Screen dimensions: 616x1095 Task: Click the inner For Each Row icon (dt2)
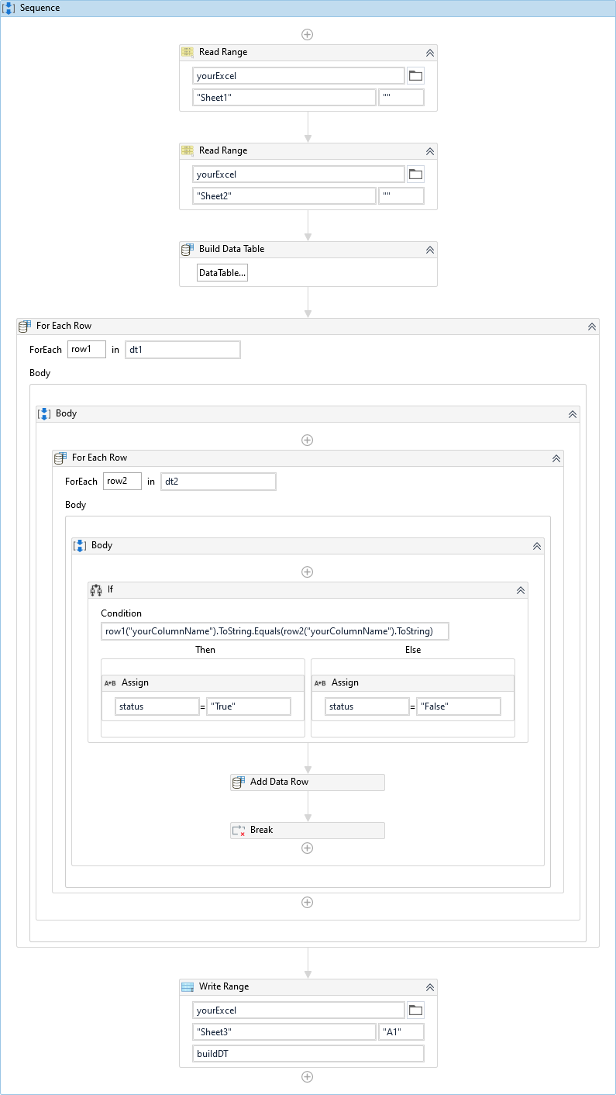(60, 458)
